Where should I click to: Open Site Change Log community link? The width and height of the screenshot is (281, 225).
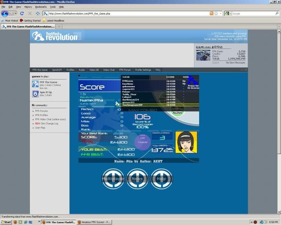click(46, 123)
